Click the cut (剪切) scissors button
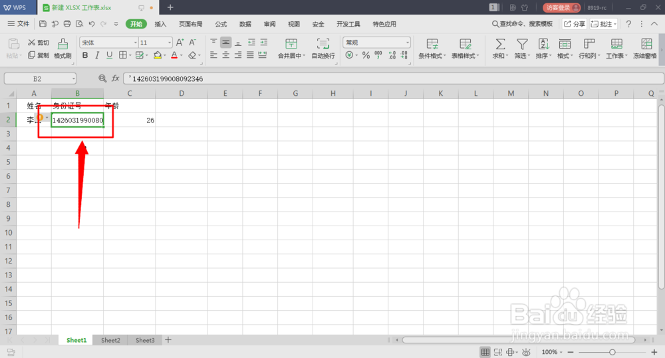 point(38,43)
